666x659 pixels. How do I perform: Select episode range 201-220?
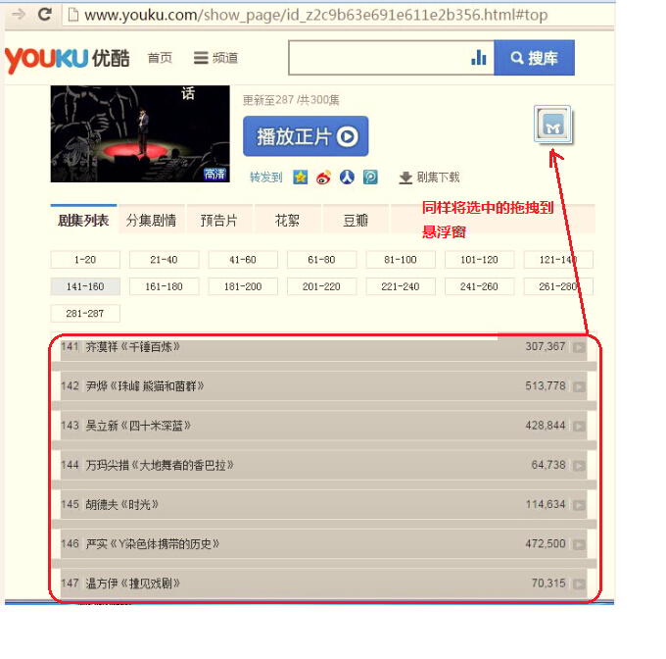click(321, 286)
